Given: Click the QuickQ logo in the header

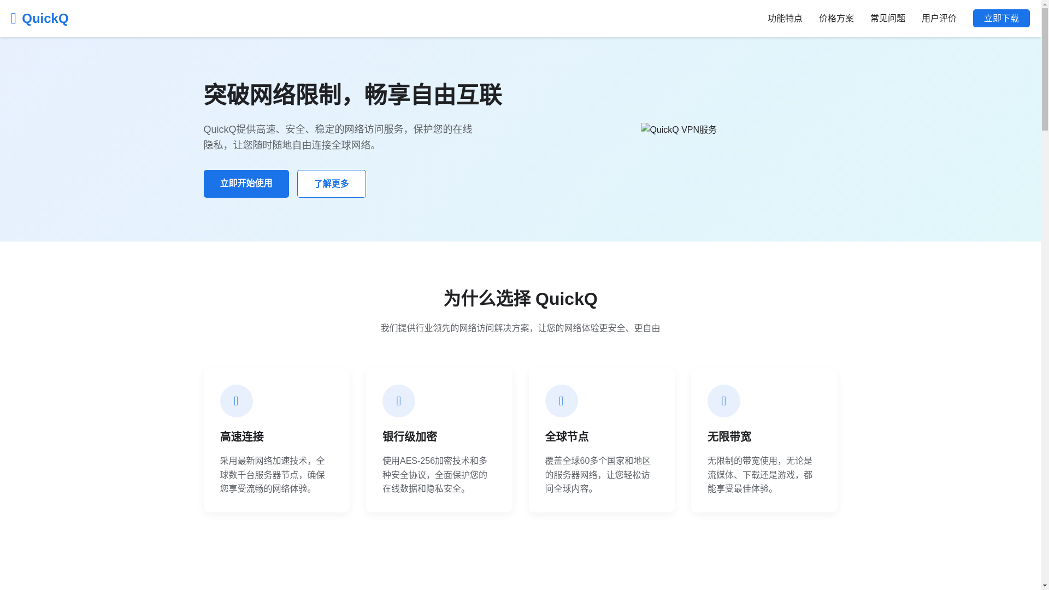Looking at the screenshot, I should pos(39,19).
